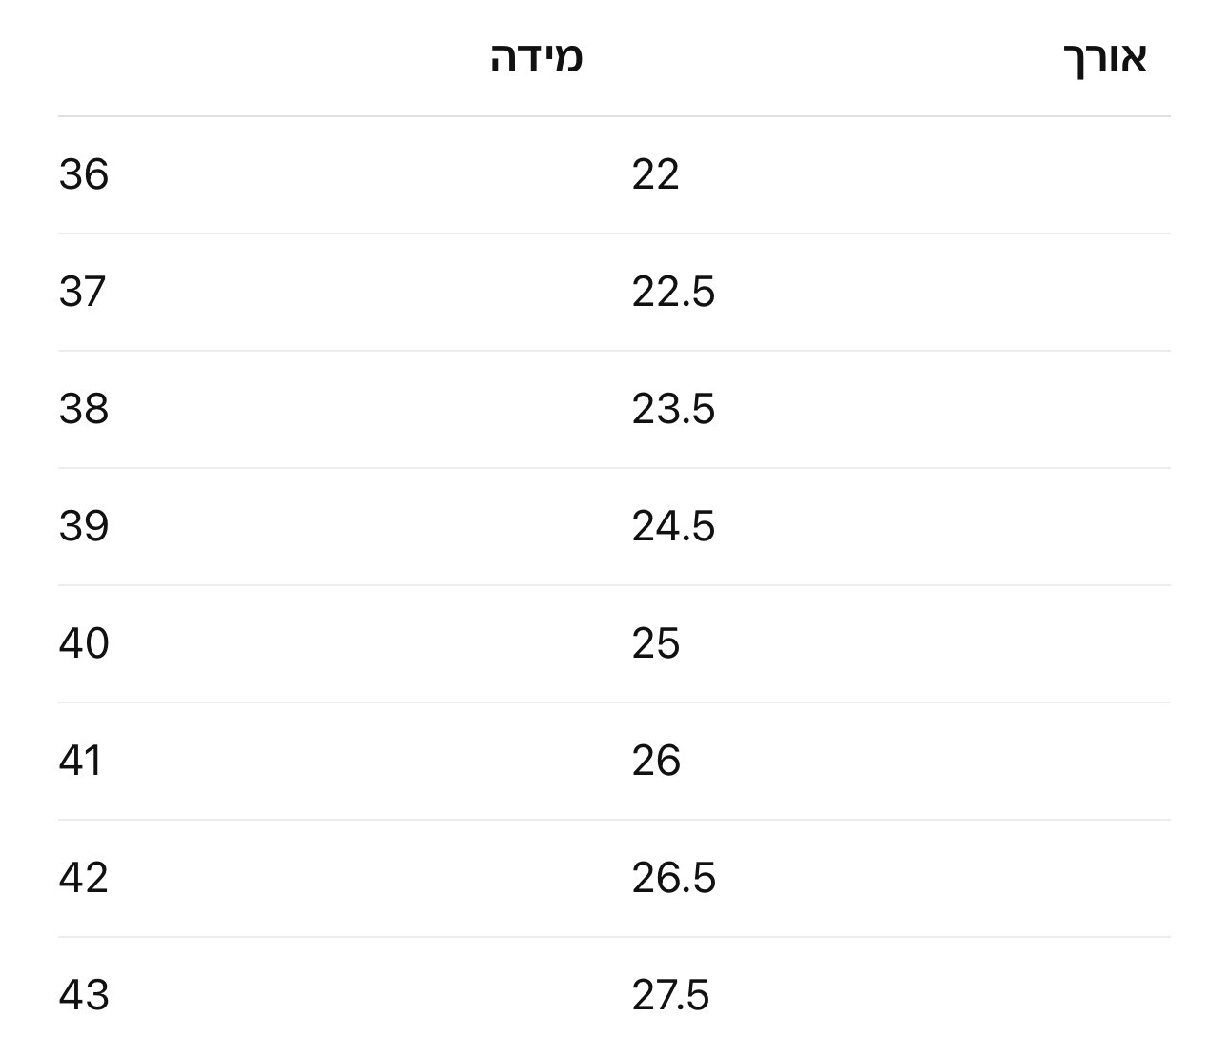Screen dimensions: 1230x1058
Task: Click the length value 26
Action: click(x=656, y=761)
